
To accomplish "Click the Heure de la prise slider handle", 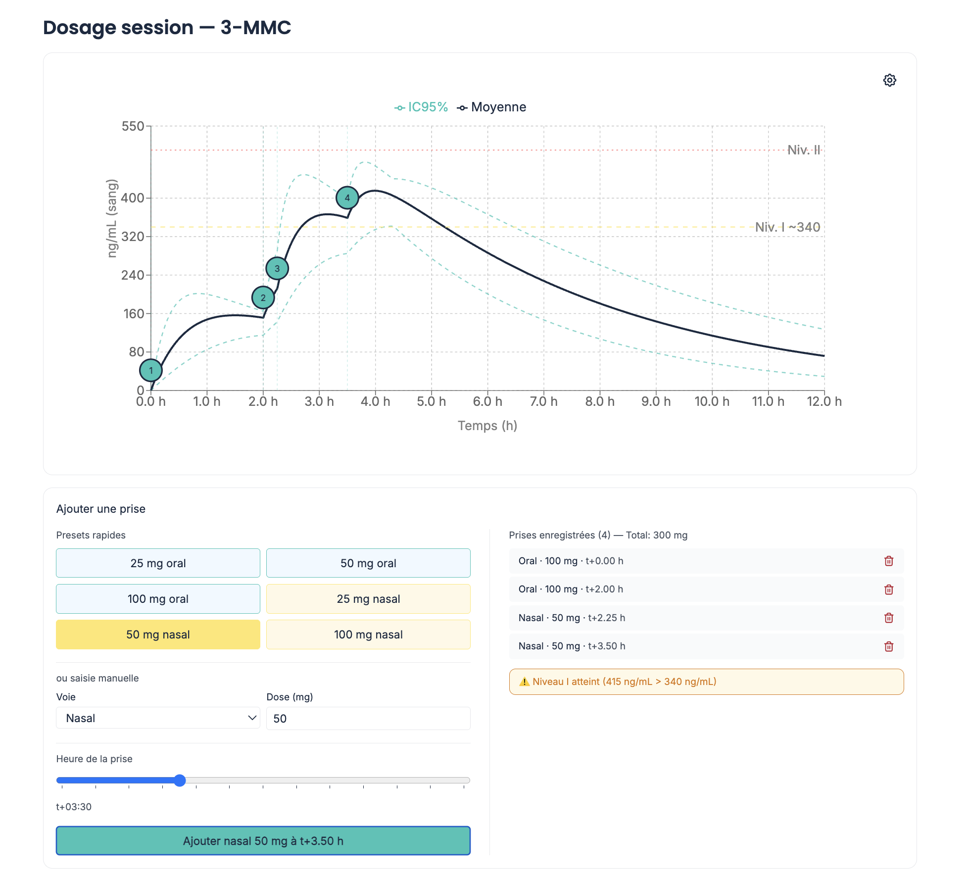I will click(180, 781).
